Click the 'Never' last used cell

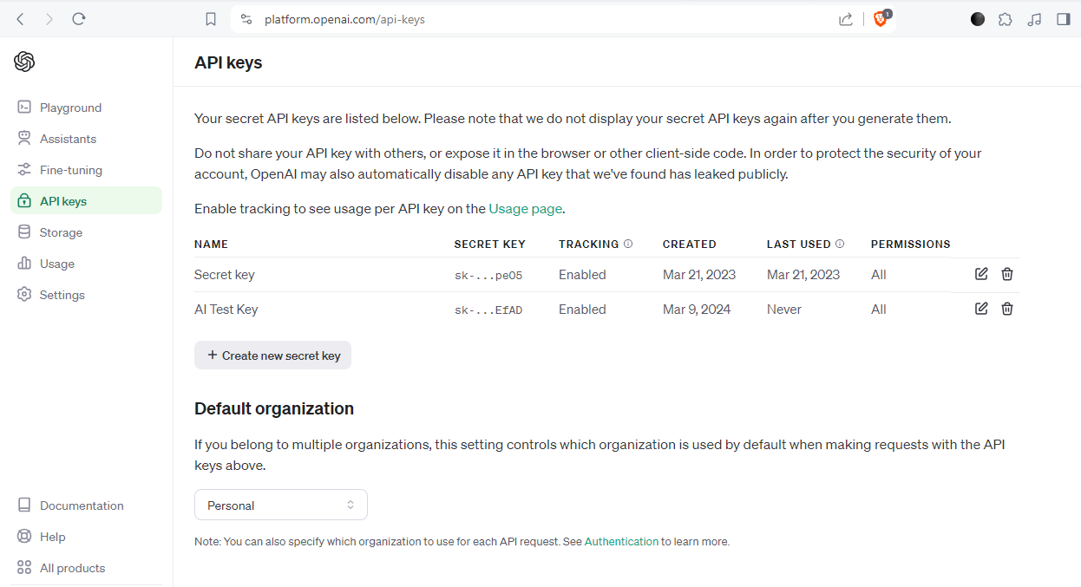(x=784, y=309)
